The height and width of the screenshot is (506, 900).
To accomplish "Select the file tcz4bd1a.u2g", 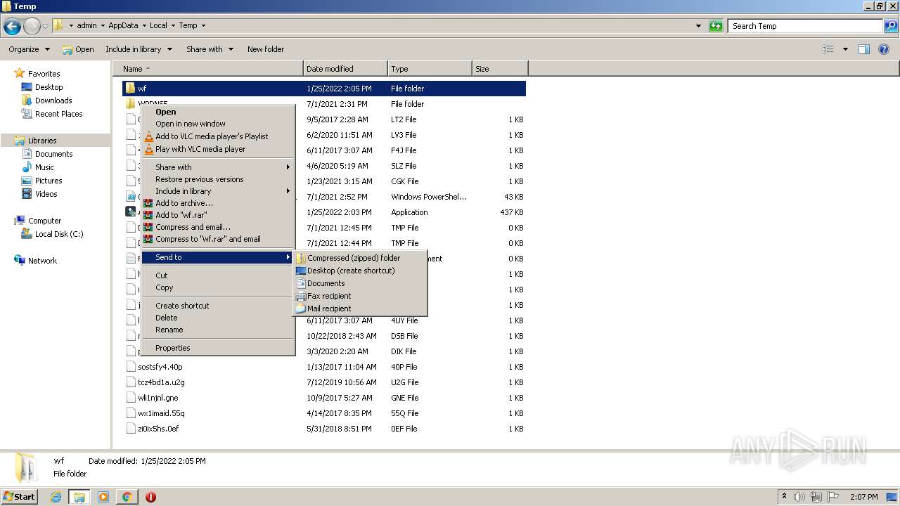I will coord(161,382).
